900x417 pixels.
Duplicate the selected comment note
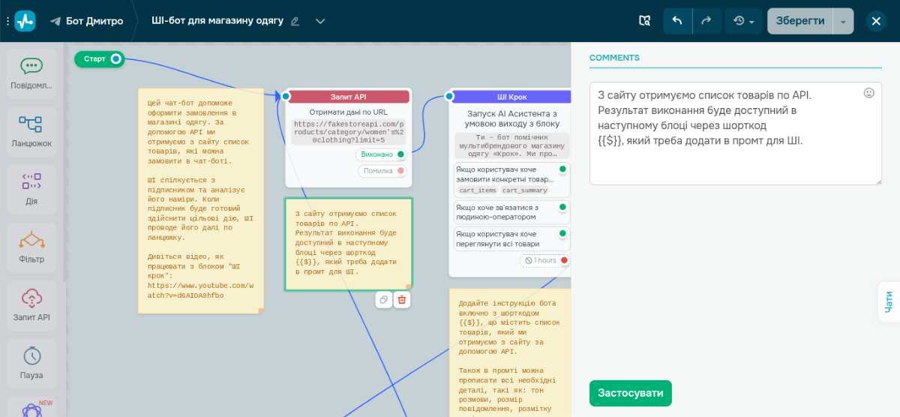tap(384, 300)
